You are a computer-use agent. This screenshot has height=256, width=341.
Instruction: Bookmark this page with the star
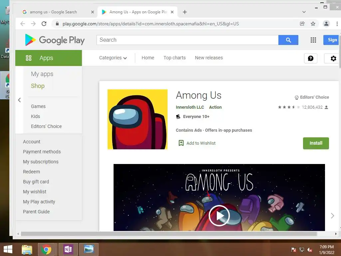tap(313, 24)
